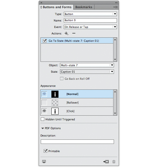
Task: Collapse the PDF Options section
Action: 43,128
